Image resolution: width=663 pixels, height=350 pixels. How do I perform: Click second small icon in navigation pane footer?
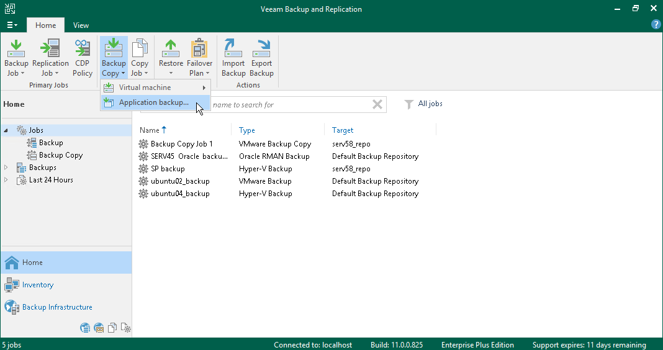99,328
